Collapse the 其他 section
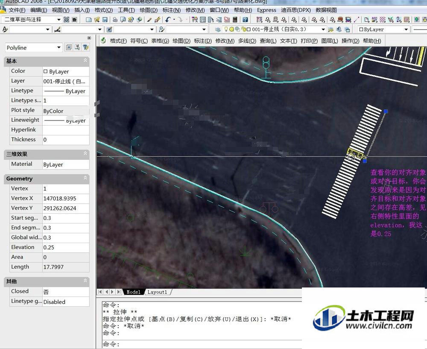 pyautogui.click(x=85, y=281)
